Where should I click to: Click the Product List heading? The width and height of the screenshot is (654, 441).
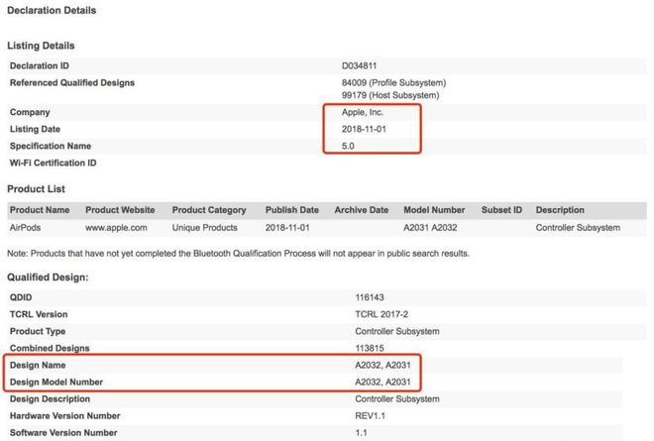tap(36, 189)
